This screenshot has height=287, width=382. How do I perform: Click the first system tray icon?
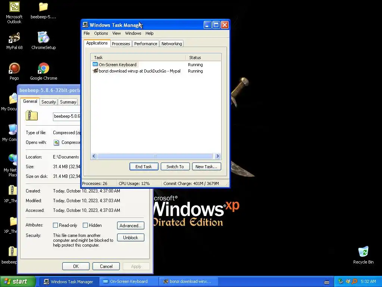341,281
